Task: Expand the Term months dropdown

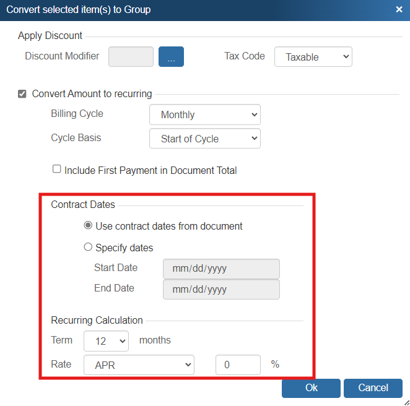Action: tap(106, 340)
